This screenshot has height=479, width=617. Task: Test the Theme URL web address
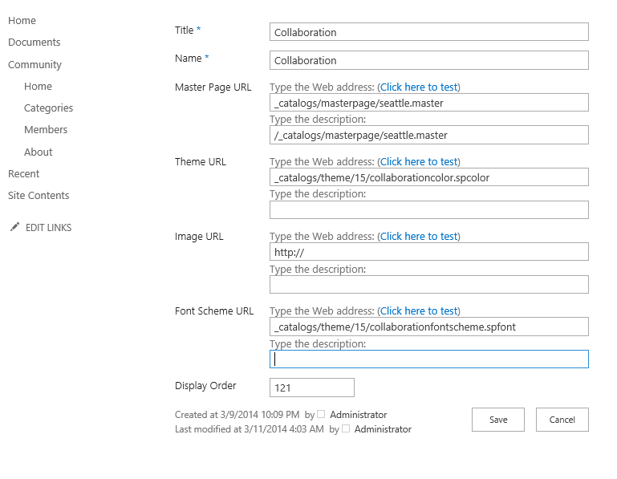tap(419, 162)
